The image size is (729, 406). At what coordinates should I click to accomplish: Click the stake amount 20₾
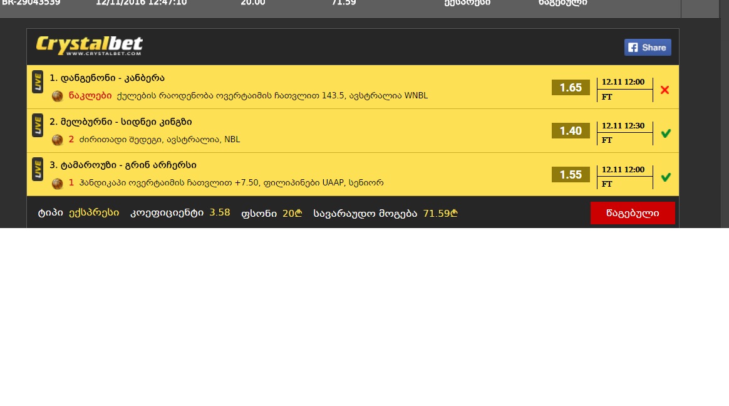(x=292, y=213)
